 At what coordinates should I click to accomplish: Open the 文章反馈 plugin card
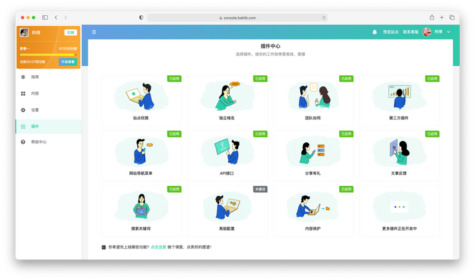point(399,155)
